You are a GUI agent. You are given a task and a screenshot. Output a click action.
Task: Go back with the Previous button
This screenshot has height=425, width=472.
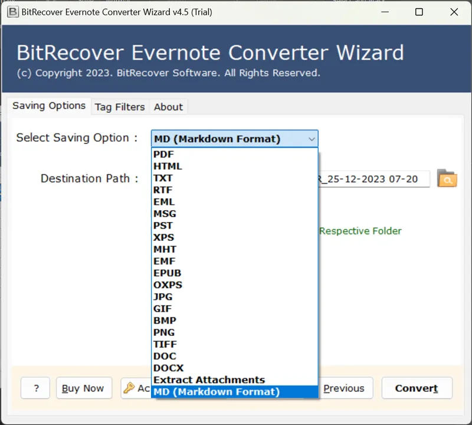coord(346,388)
